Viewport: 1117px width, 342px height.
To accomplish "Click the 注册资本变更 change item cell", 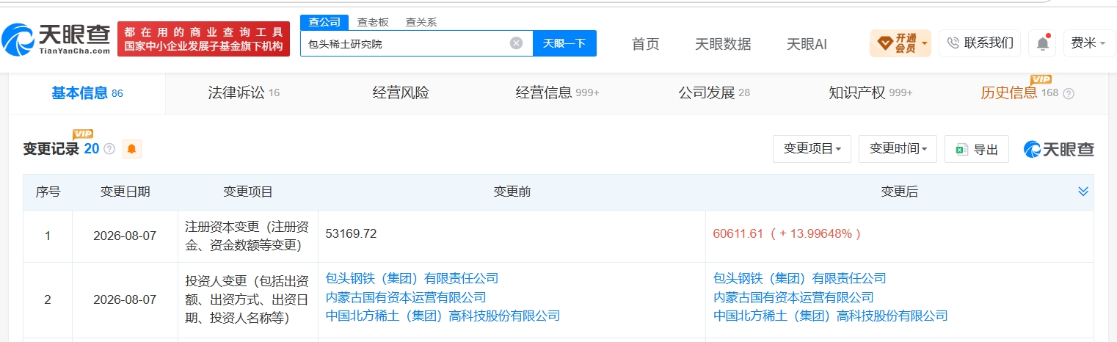I will pyautogui.click(x=247, y=236).
